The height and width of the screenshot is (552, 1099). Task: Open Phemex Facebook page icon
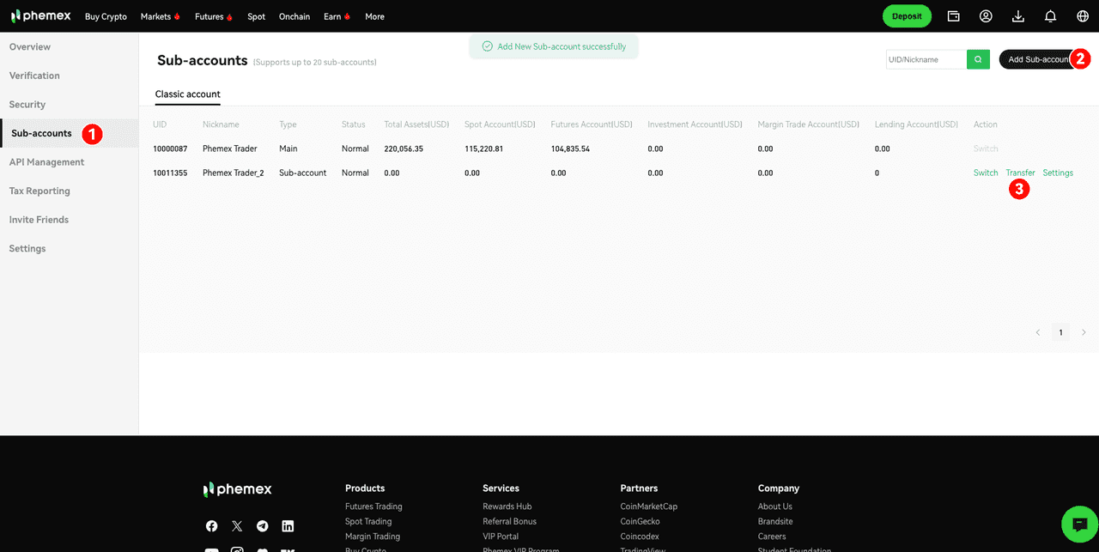(x=211, y=526)
